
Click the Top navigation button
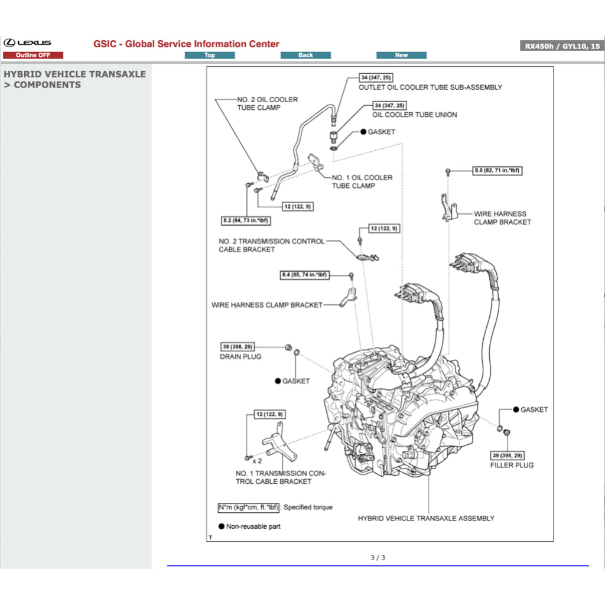210,54
